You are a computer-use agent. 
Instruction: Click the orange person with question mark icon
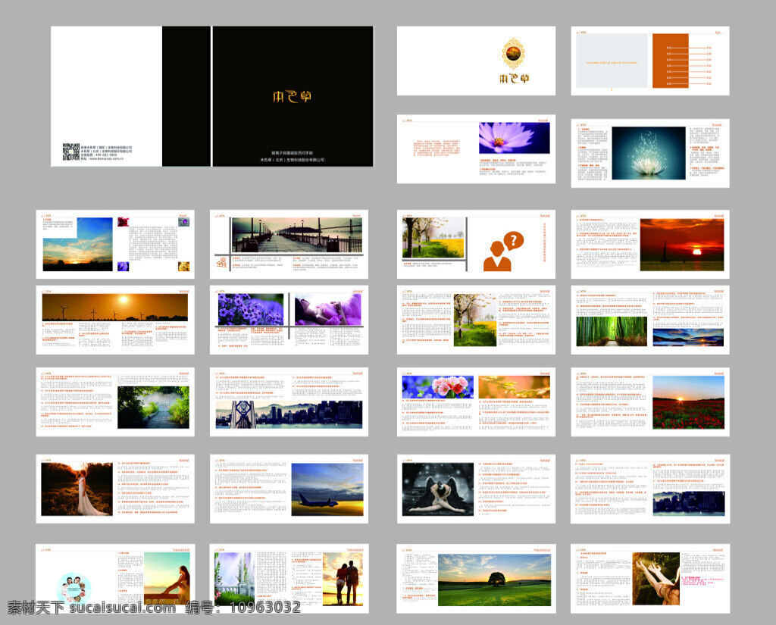pos(503,251)
